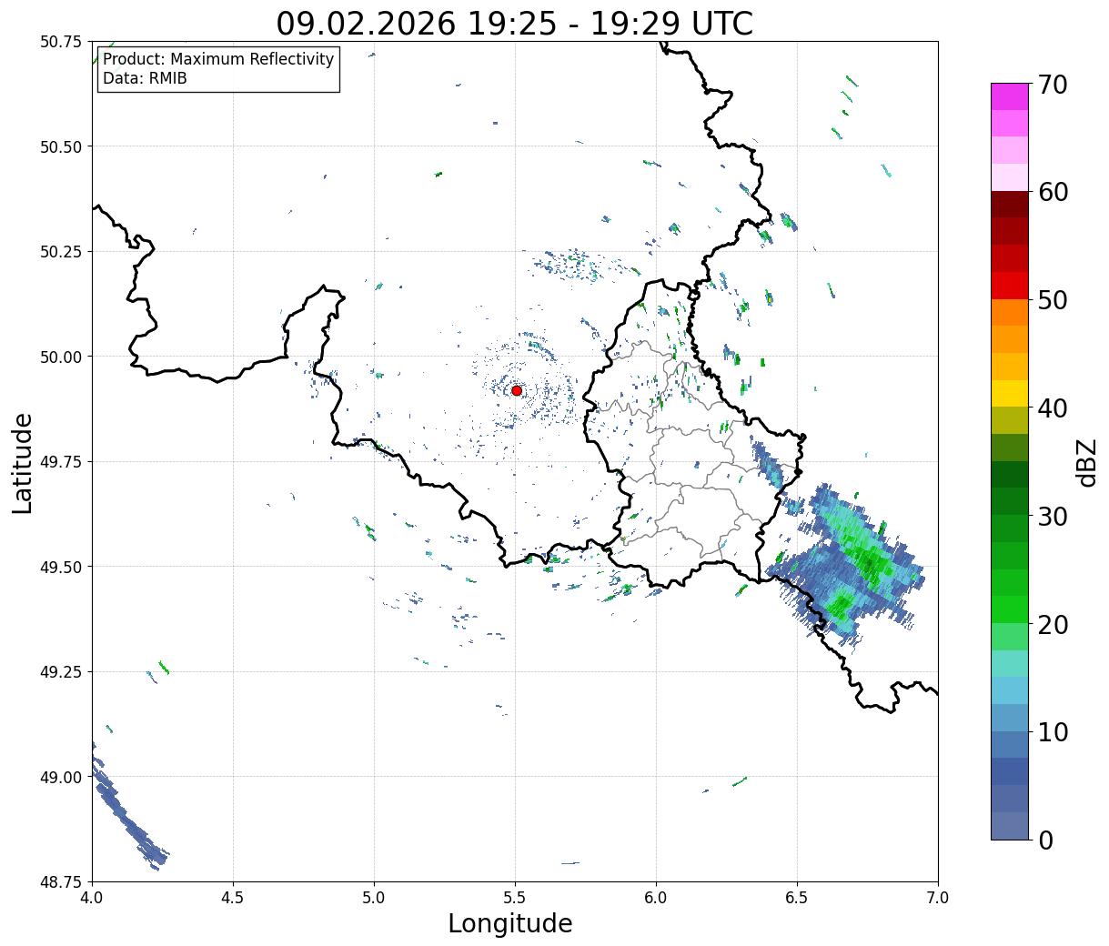This screenshot has width=1109, height=946.
Task: Click the 49.25 latitude tick label
Action: click(61, 672)
